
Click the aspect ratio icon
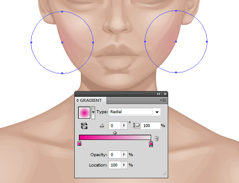[137, 126]
